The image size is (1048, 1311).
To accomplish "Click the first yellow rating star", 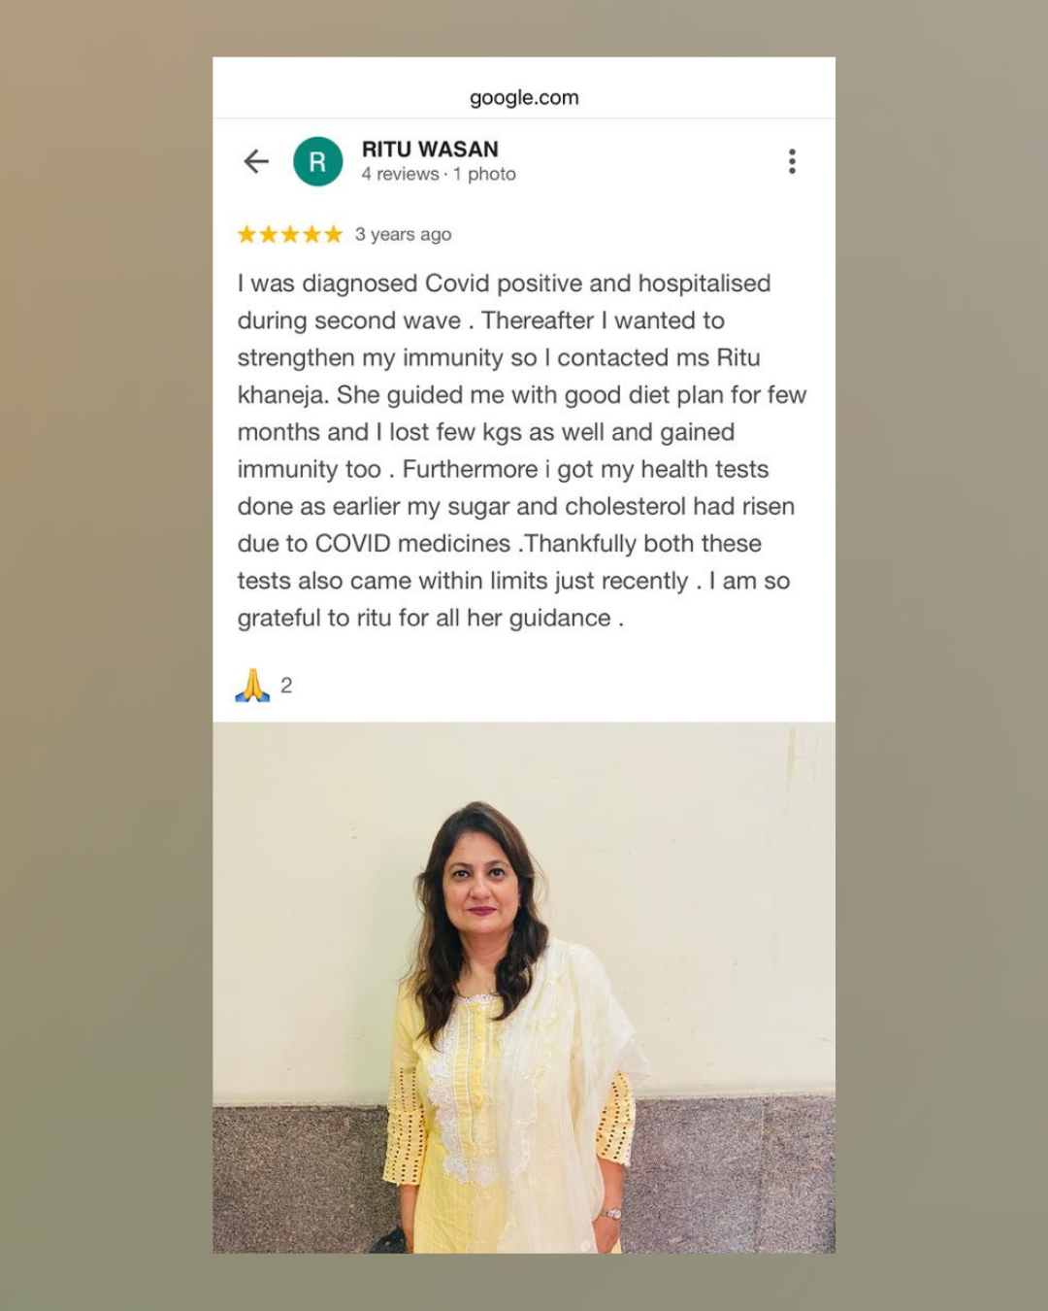I will tap(247, 234).
